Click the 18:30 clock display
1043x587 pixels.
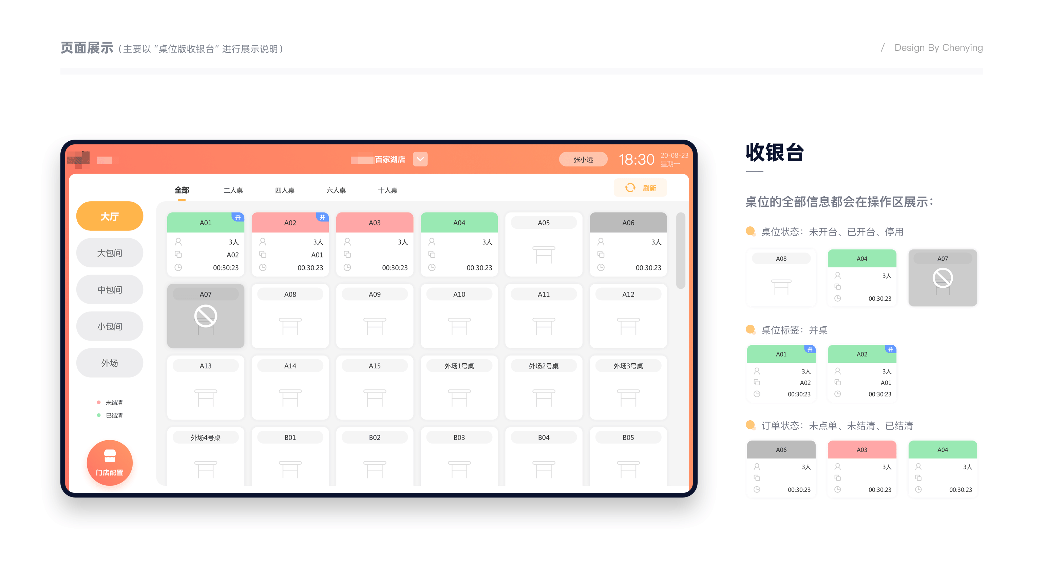pos(637,159)
